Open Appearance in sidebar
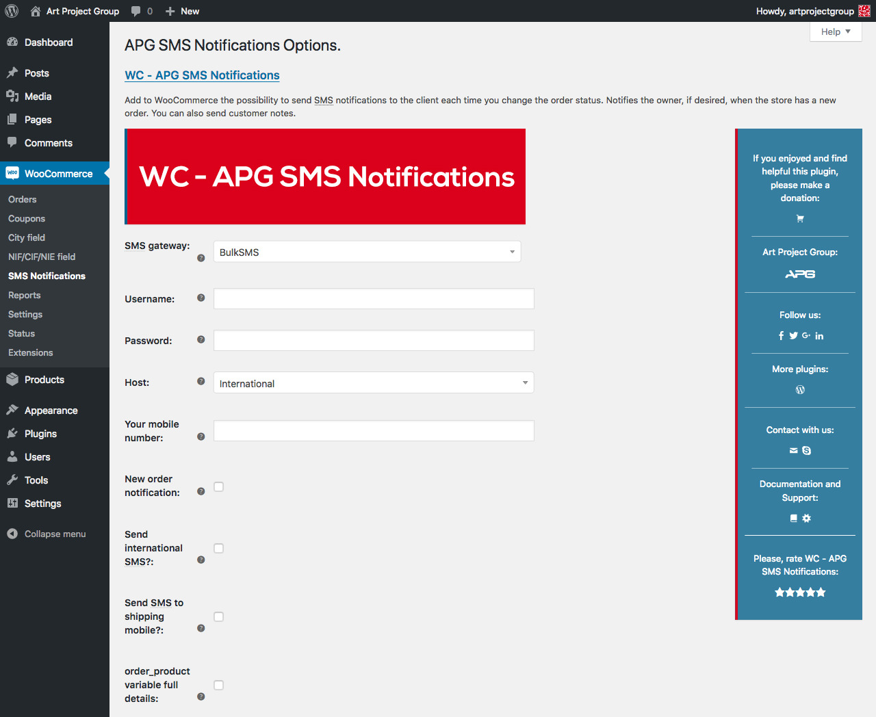 click(x=55, y=410)
